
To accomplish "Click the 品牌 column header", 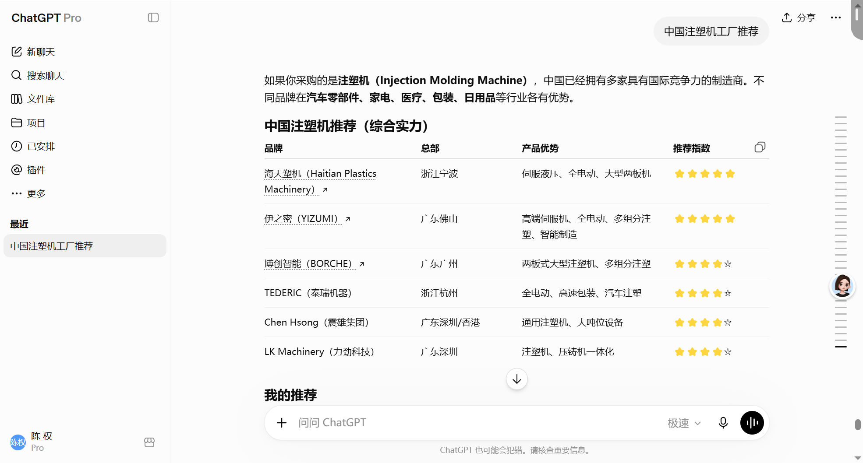I will pos(273,148).
